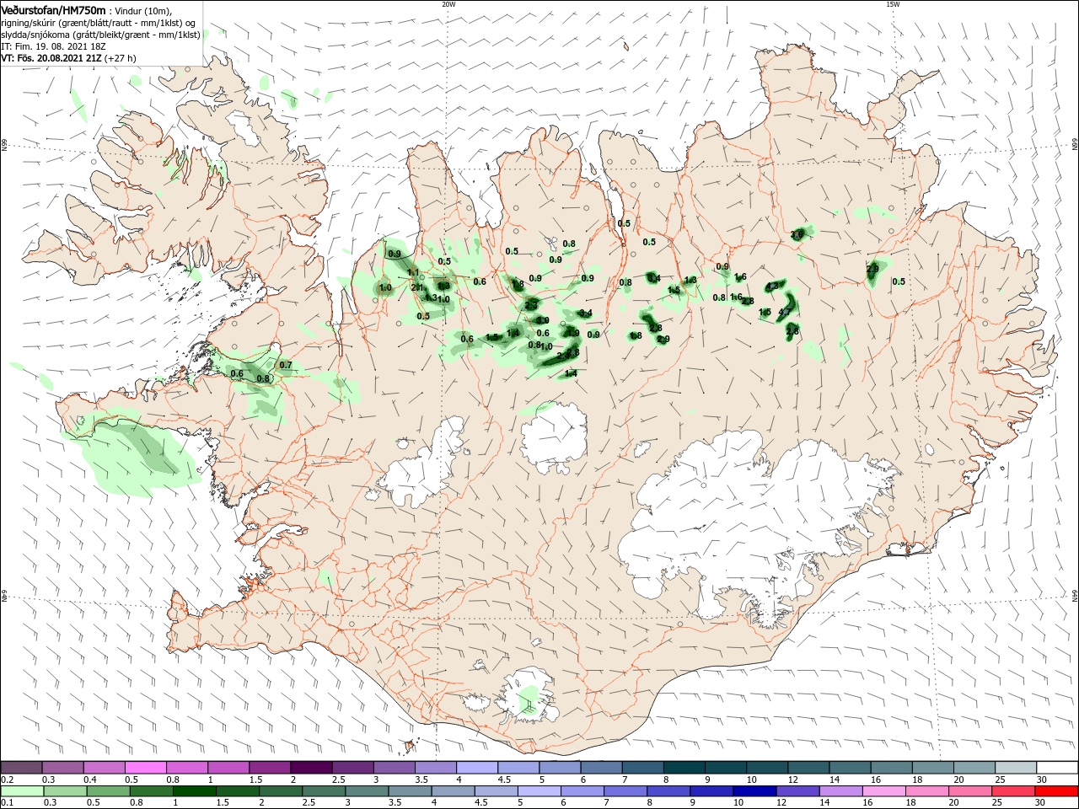Click the VT: Fös. 20.08.2021 21Z valid time
Screen dimensions: 1079x809
coord(52,58)
